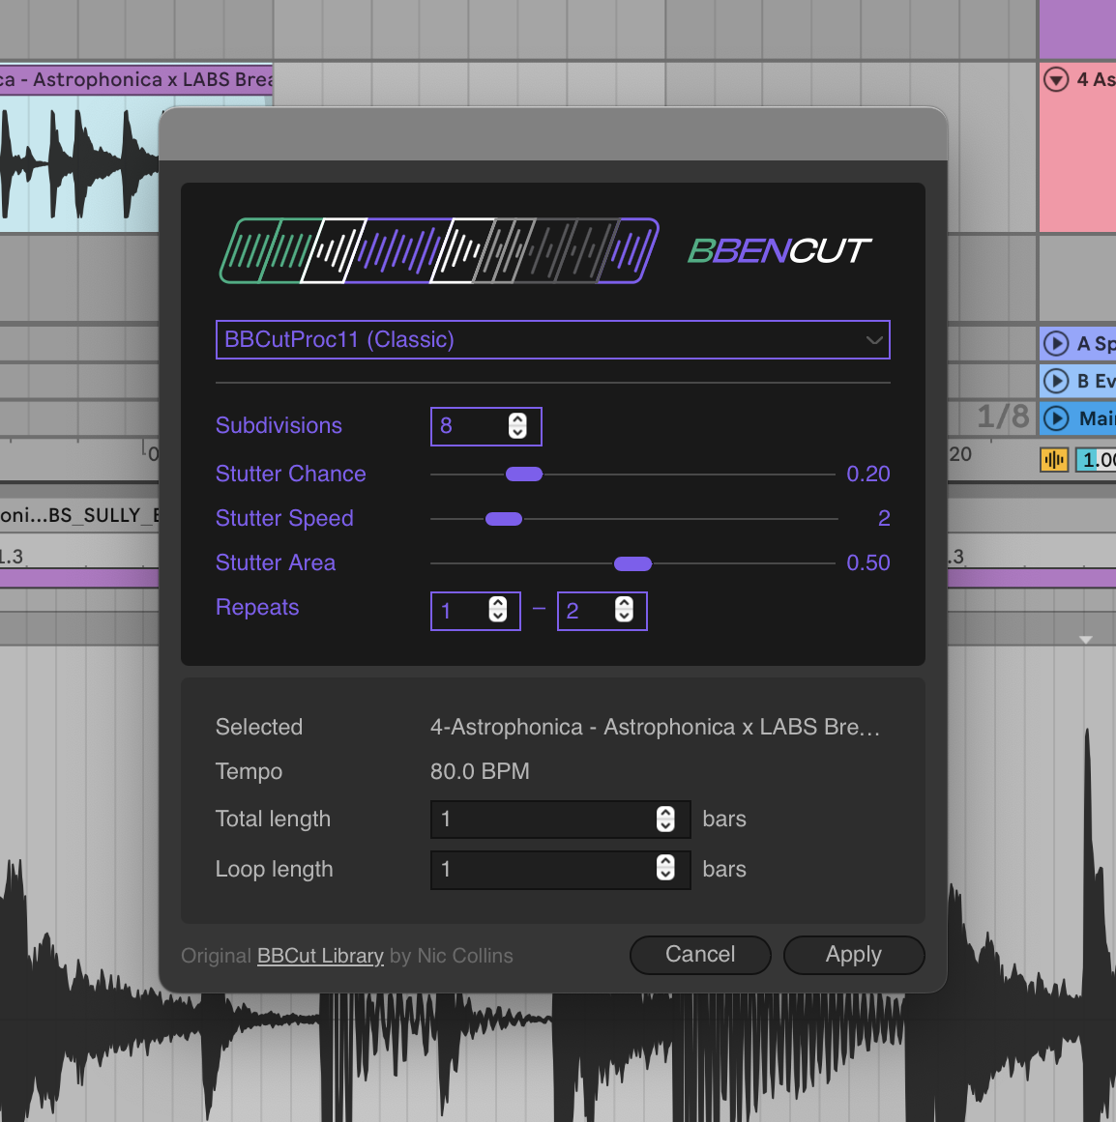Click the Stutter Chance value 0.20
Image resolution: width=1116 pixels, height=1122 pixels.
[868, 474]
